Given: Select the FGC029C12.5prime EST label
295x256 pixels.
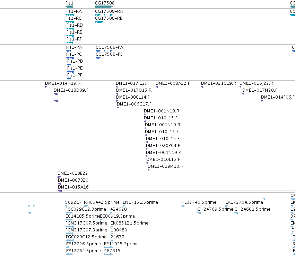Looking at the screenshot, I should (86, 237).
